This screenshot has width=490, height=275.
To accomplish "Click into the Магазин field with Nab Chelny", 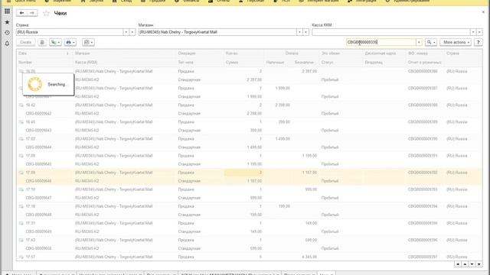I will [x=217, y=32].
